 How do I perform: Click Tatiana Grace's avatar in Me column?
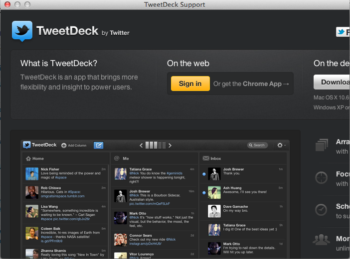pos(121,174)
